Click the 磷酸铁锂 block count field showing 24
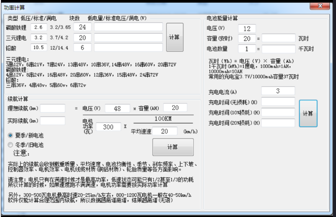The width and height of the screenshot is (336, 217). 82,28
